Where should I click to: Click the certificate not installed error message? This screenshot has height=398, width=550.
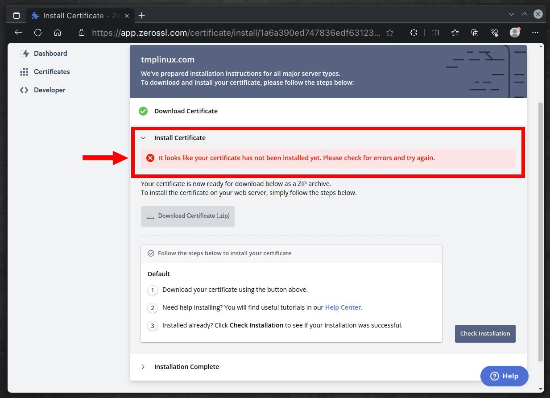(297, 158)
